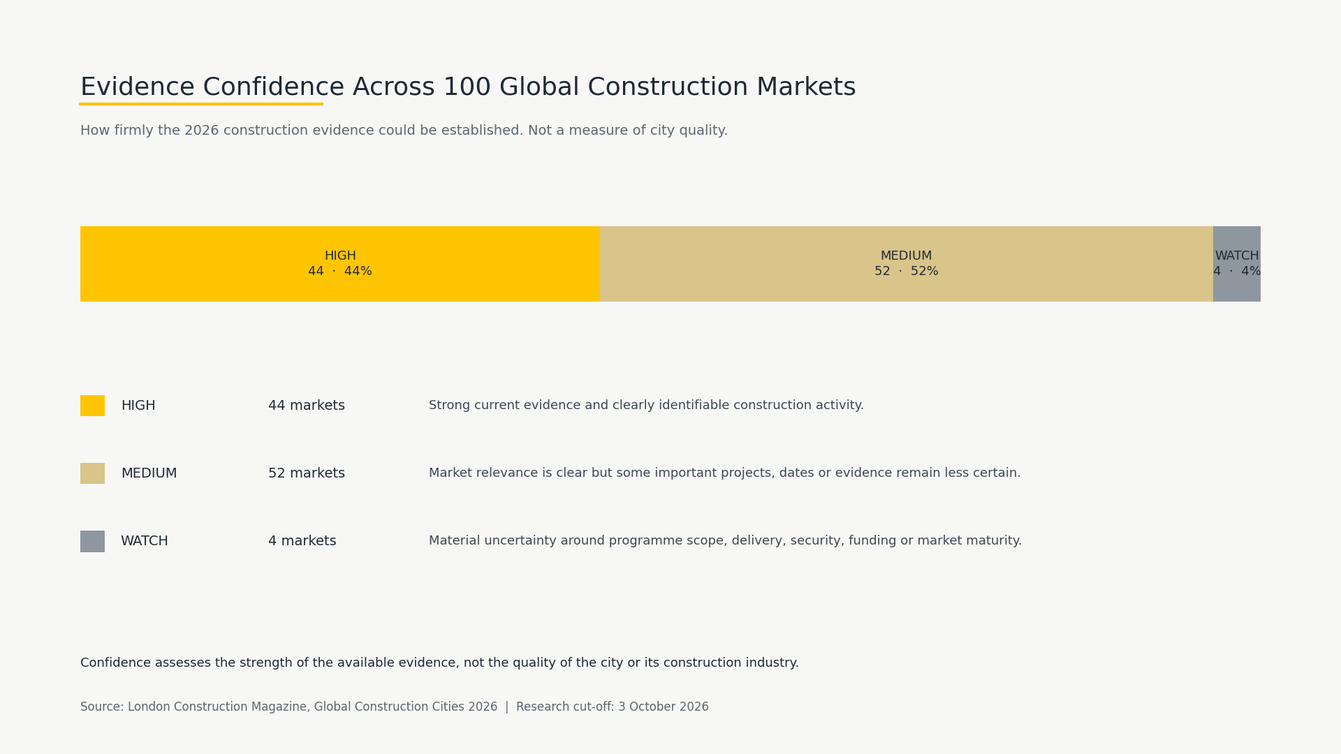Select the tan MEDIUM legend swatch
The image size is (1341, 754).
coord(92,473)
